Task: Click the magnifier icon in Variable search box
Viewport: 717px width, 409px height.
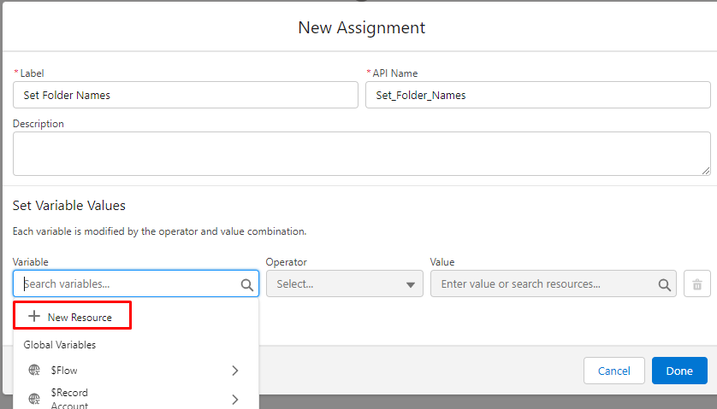Action: click(x=246, y=284)
